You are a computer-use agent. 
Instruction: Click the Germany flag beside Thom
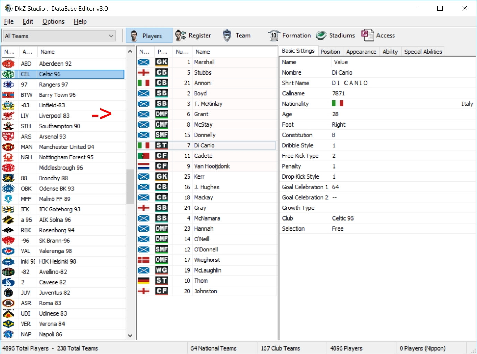pyautogui.click(x=144, y=281)
